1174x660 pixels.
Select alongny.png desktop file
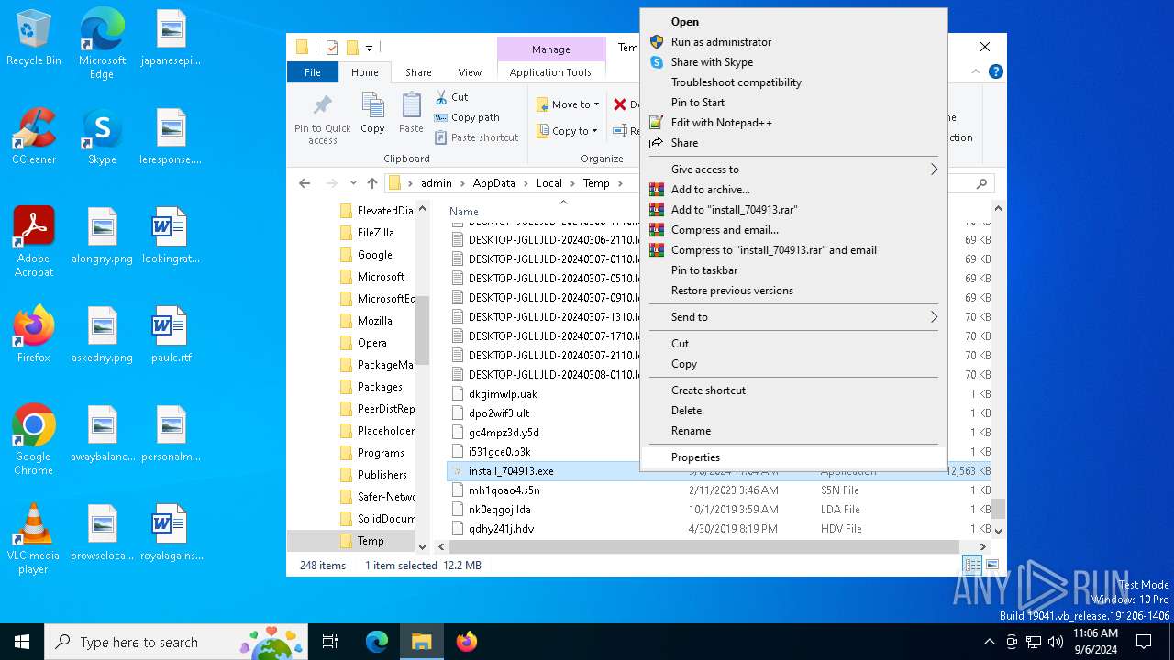(102, 236)
